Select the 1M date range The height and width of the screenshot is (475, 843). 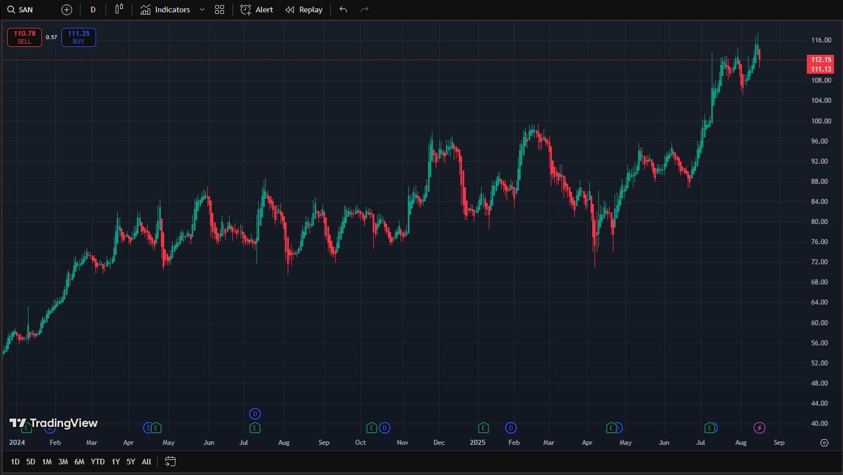pos(47,462)
